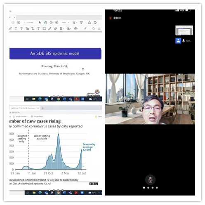Screen dimensions: 205x205
Task: Activate the Hand pan tool
Action: (45, 22)
